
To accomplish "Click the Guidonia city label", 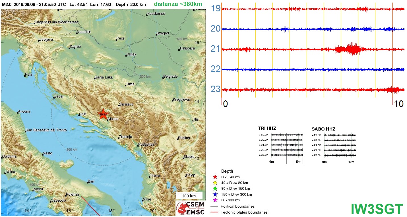I will (x=10, y=156).
